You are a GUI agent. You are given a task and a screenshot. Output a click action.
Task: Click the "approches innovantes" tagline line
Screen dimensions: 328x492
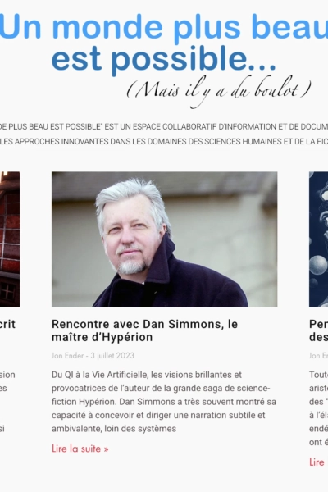click(164, 142)
